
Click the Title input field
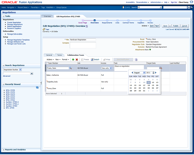83,40
